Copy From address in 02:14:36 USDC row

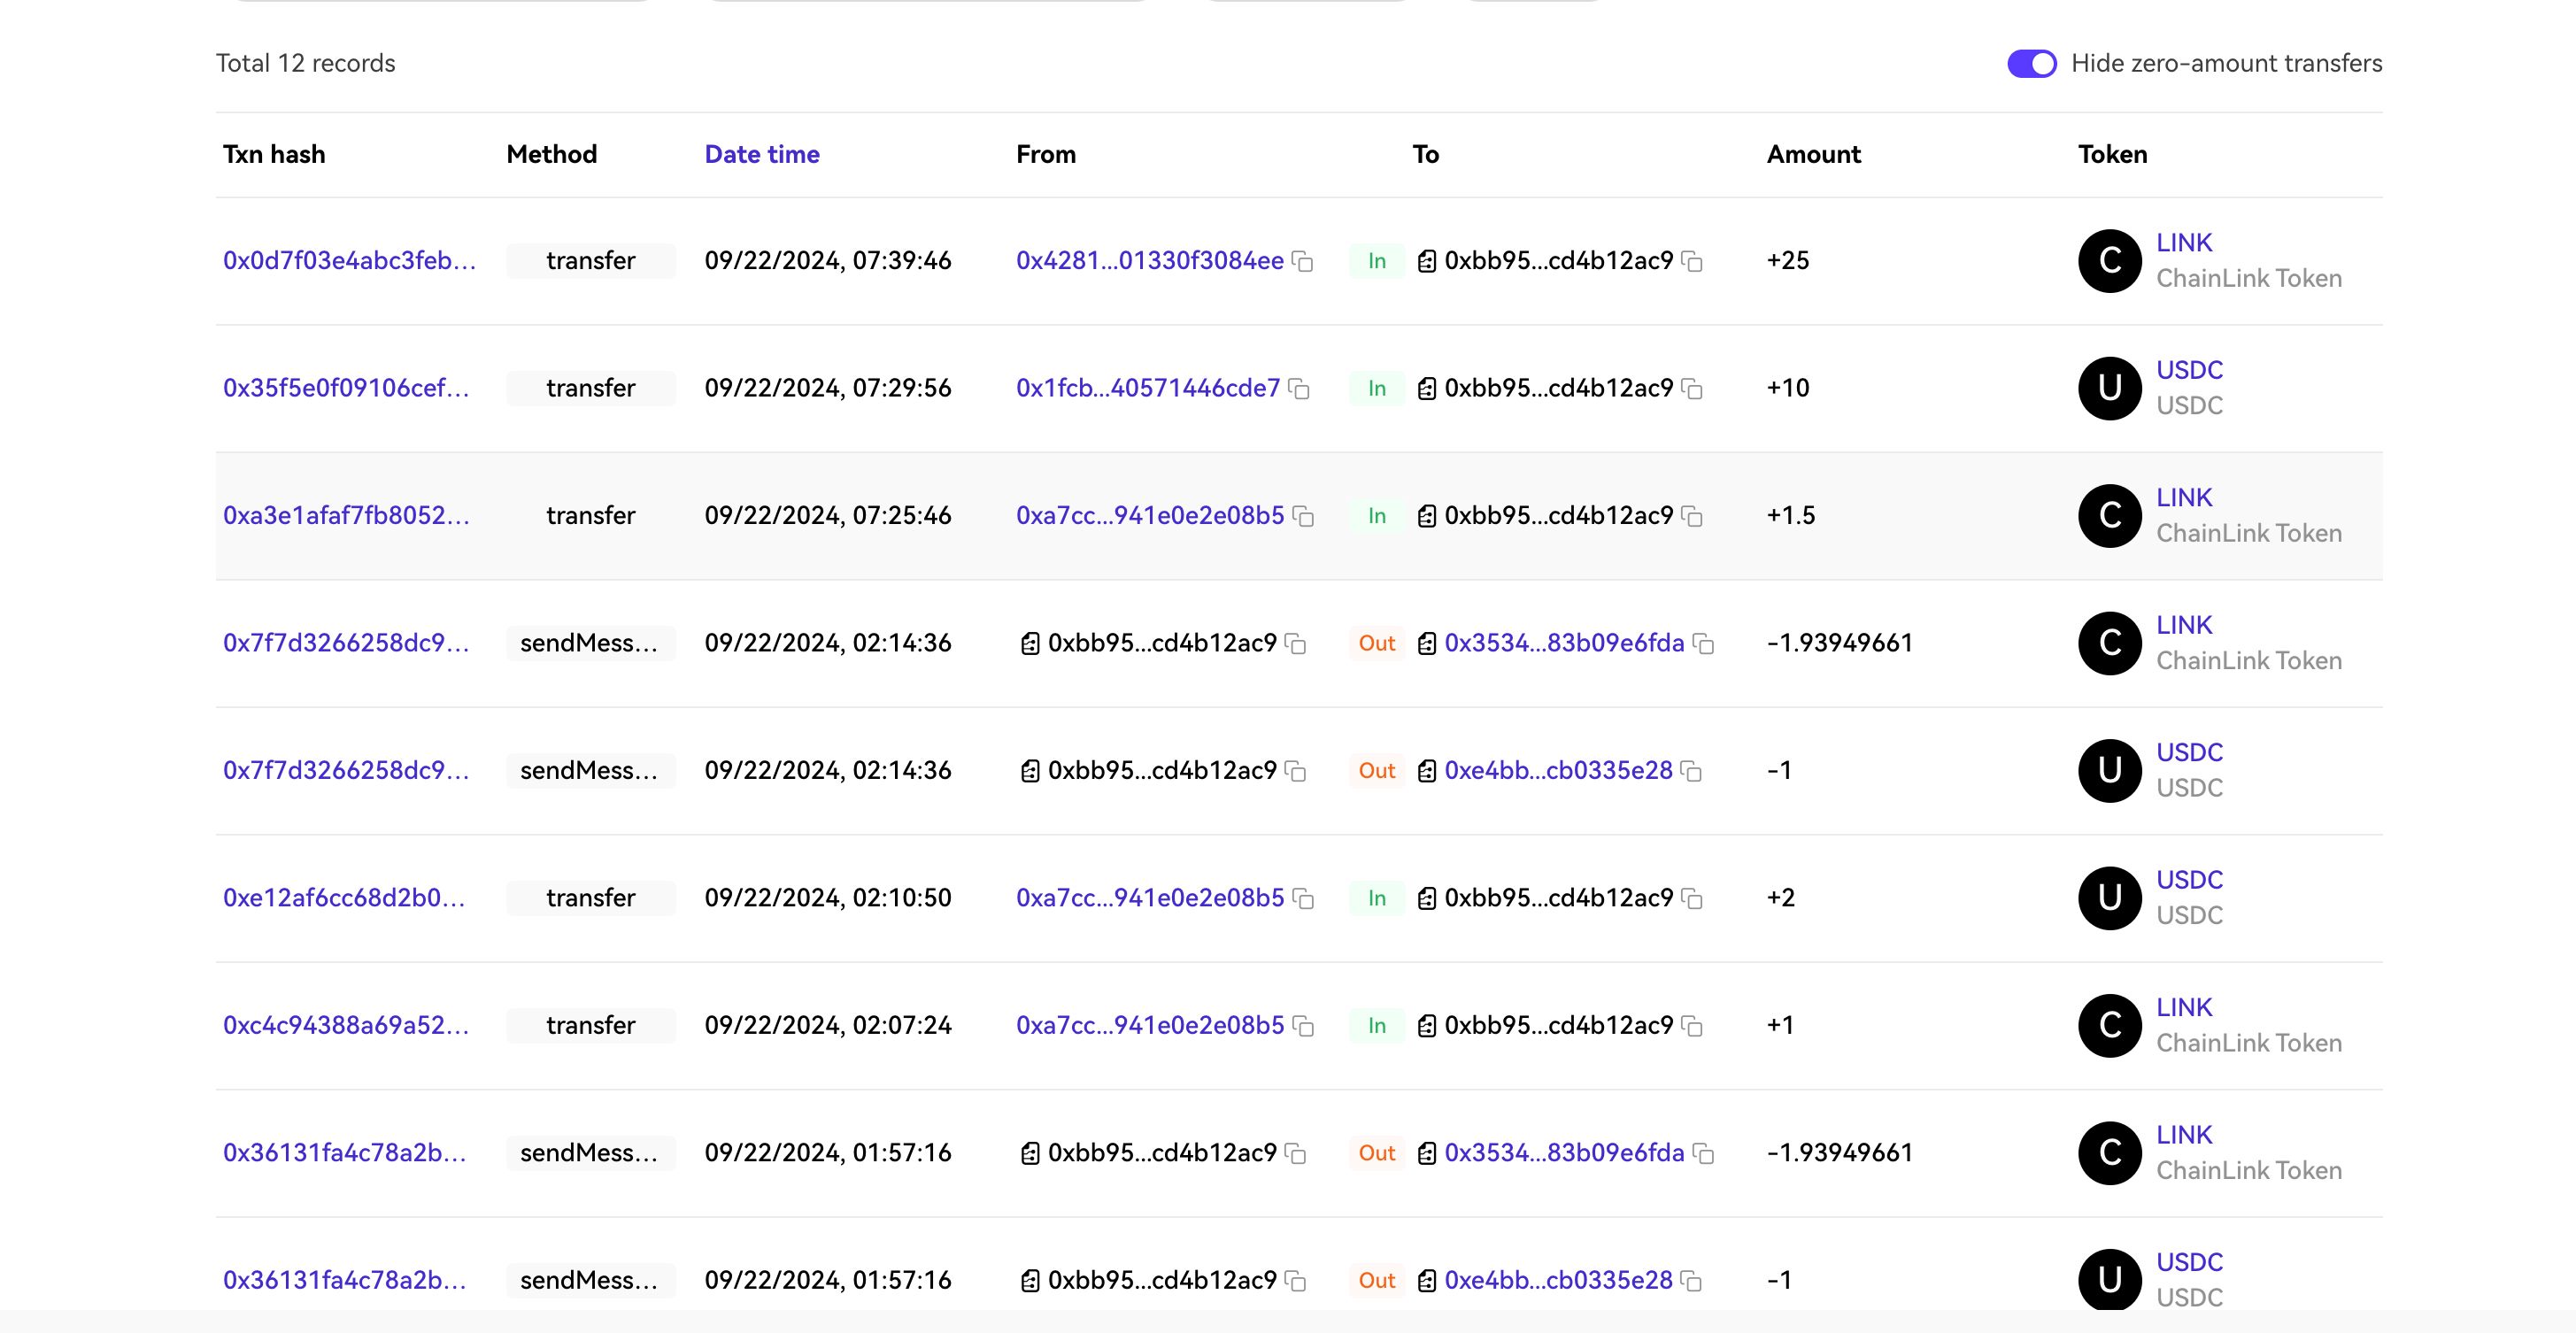(1296, 771)
